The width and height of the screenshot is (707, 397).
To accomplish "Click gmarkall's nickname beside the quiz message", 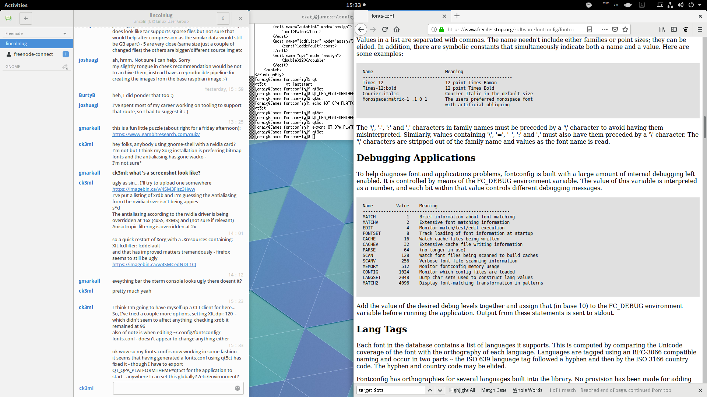I will (89, 128).
